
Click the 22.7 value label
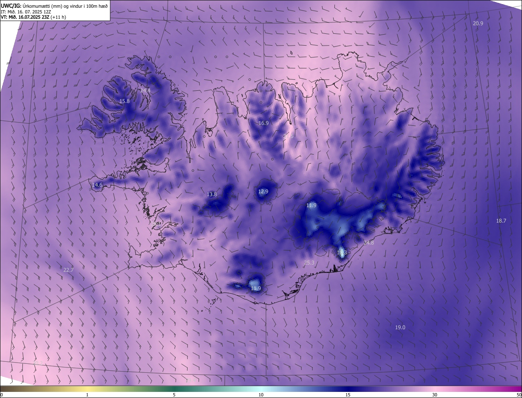coord(69,270)
